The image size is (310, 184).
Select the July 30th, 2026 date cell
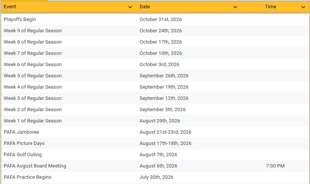click(157, 177)
